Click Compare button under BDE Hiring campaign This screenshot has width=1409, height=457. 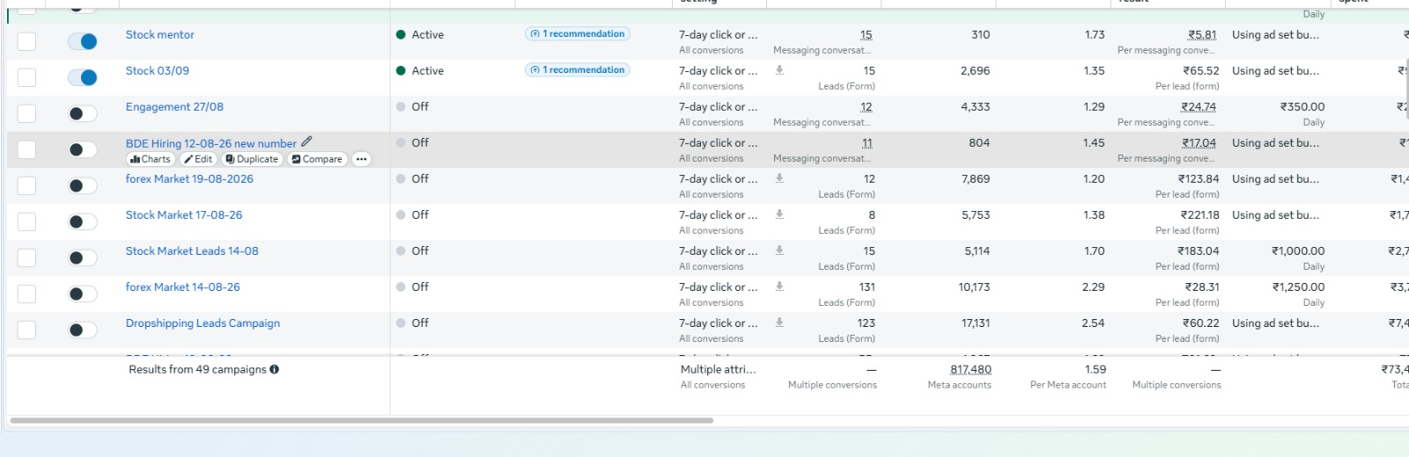point(317,159)
